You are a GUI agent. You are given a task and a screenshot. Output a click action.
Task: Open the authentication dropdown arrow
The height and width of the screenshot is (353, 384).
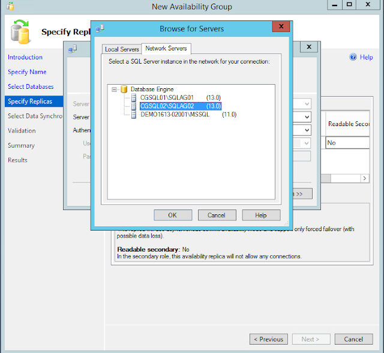[307, 130]
